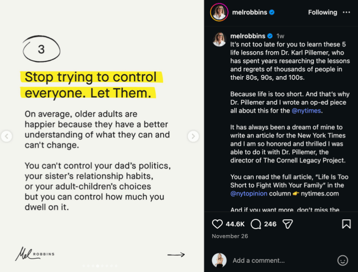Viewport: 358px width, 272px height.
Task: Open the melrobbins username in the header
Action: click(249, 12)
